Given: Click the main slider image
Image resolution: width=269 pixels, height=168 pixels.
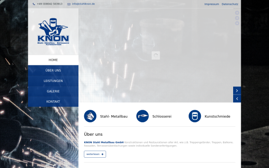Looking at the screenshot, I should click(160, 56).
